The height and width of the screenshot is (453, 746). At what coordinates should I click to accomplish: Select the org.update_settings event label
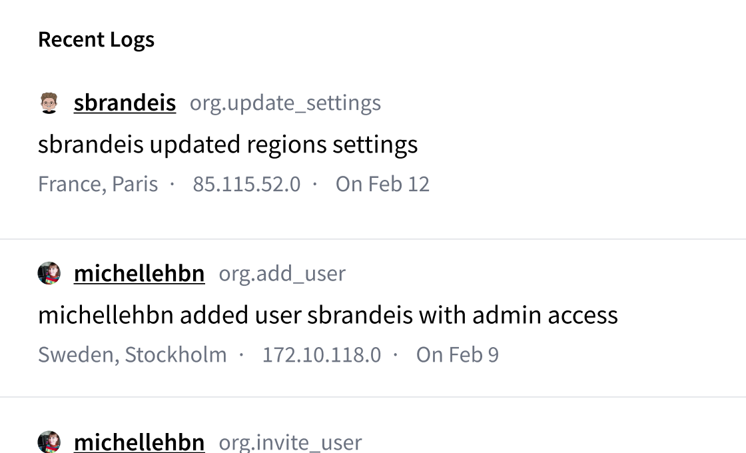click(x=285, y=103)
